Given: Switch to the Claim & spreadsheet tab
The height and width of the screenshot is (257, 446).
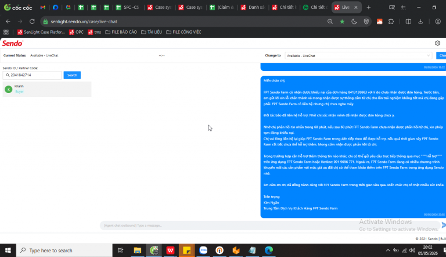Looking at the screenshot, I should pyautogui.click(x=221, y=8).
